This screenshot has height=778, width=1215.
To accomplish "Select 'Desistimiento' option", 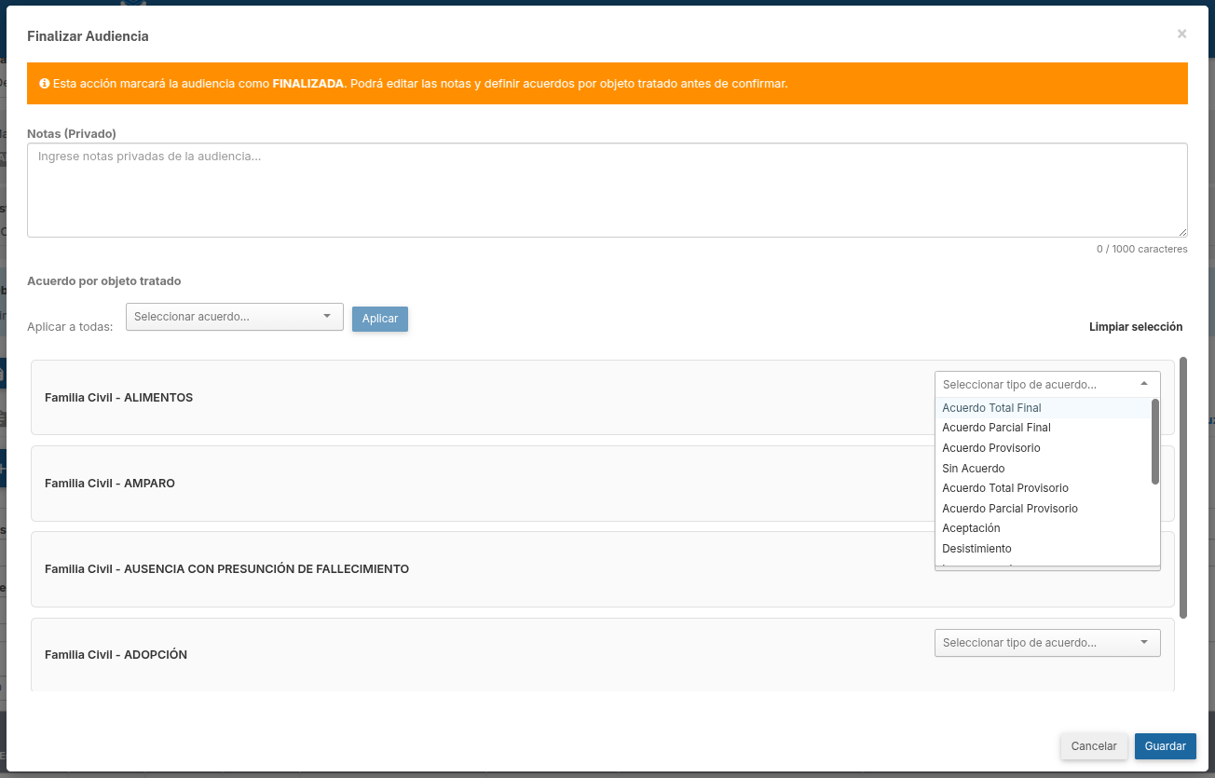I will [1044, 549].
